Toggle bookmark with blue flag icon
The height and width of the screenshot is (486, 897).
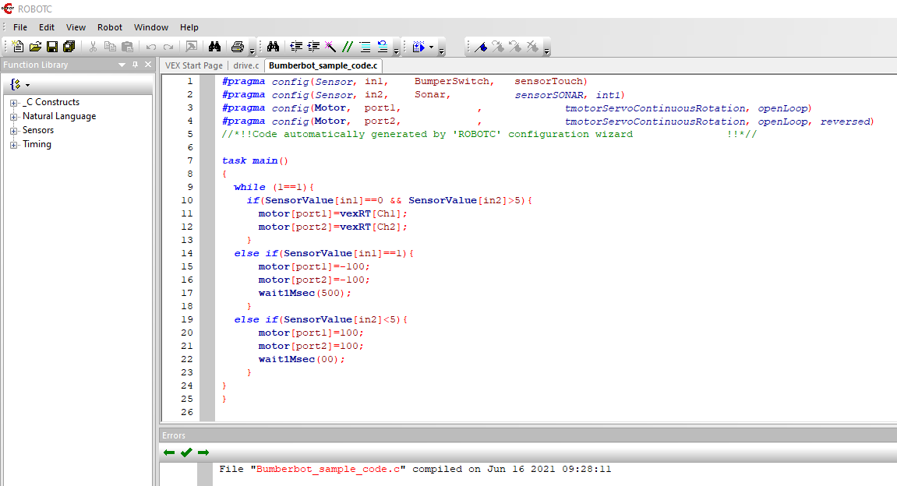coord(481,47)
